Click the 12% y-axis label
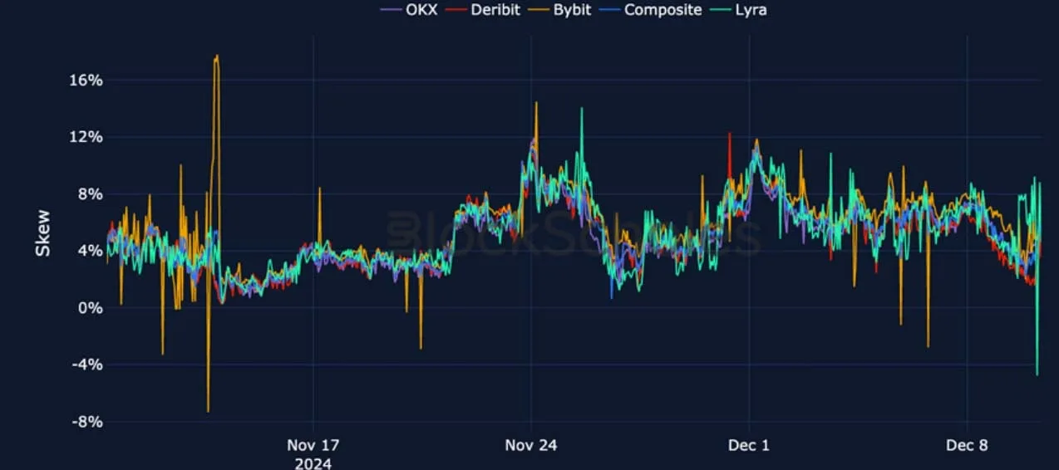 coord(86,137)
